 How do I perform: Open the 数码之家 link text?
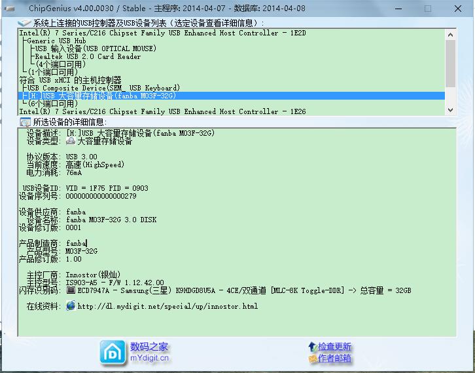click(x=149, y=346)
